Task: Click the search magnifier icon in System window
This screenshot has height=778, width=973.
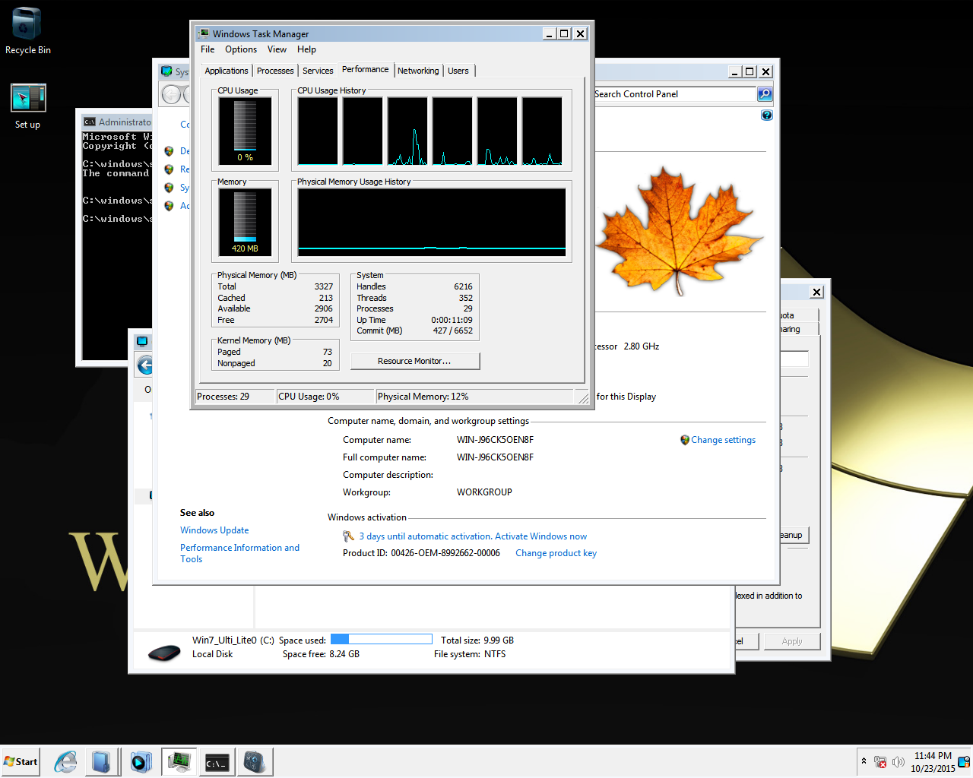Action: [x=765, y=94]
